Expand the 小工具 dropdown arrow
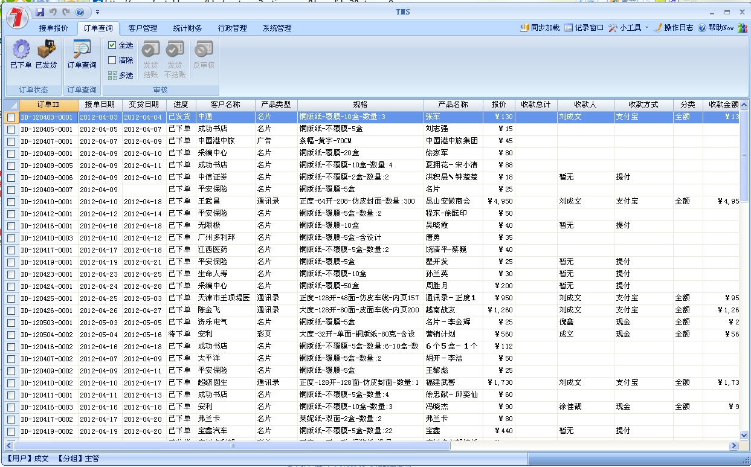This screenshot has width=751, height=467. tap(646, 28)
